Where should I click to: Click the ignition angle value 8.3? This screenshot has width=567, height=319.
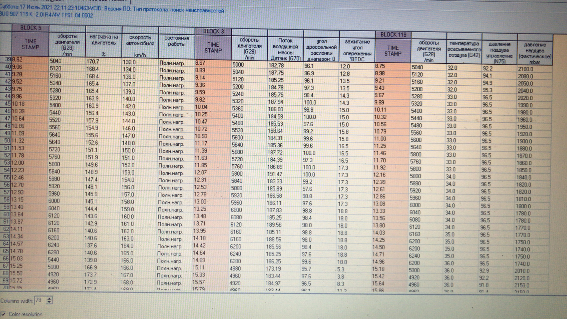click(x=340, y=284)
